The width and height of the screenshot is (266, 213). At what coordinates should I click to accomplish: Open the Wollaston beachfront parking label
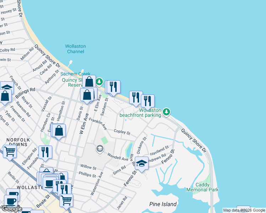(x=140, y=113)
